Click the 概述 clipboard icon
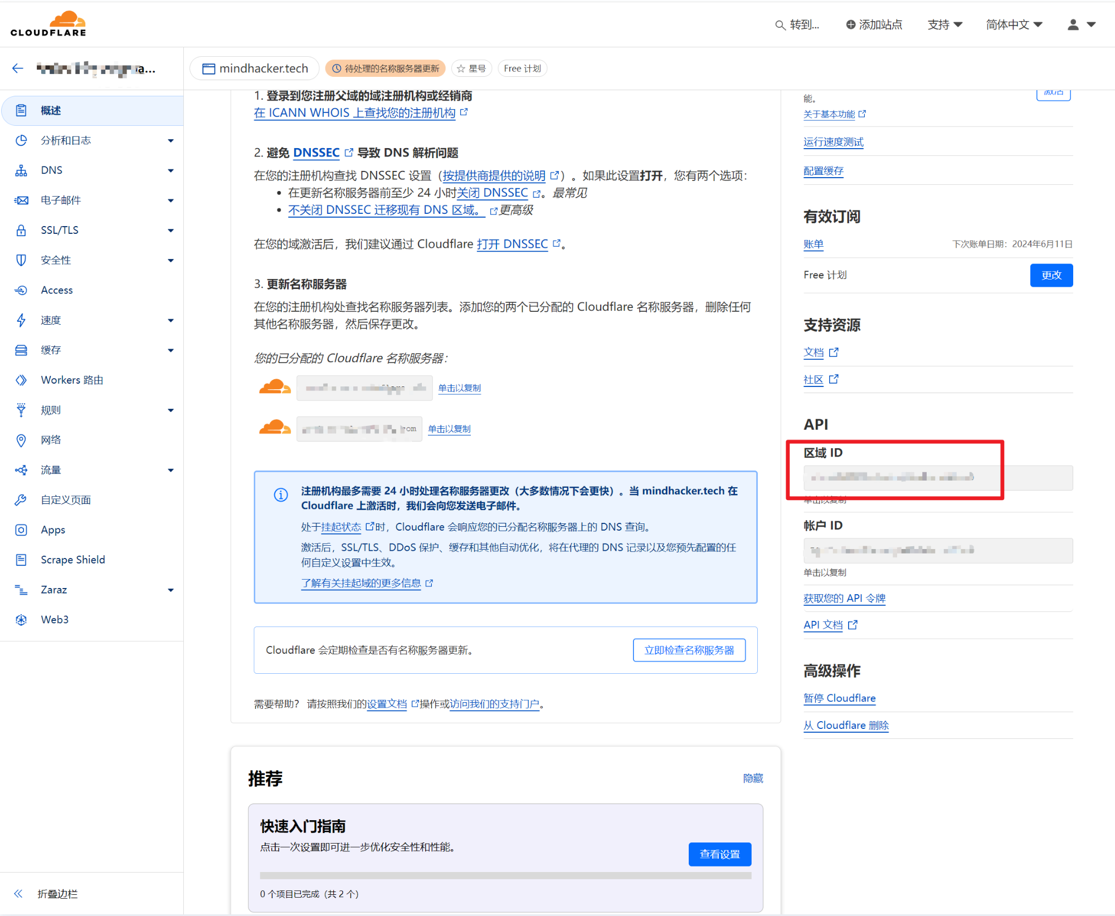The image size is (1115, 916). tap(21, 110)
